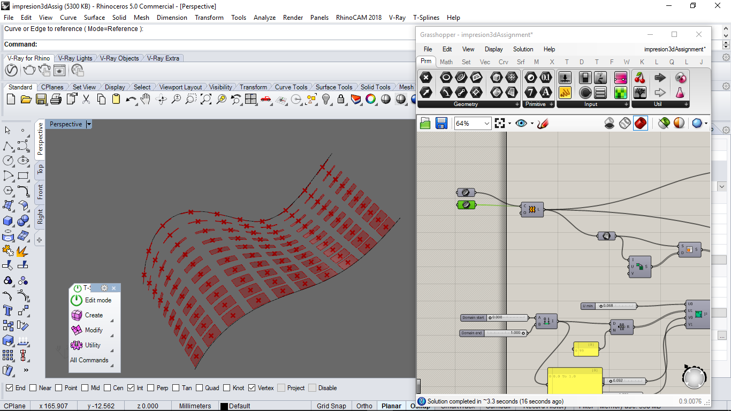Click the Boolean Toggle input icon
The width and height of the screenshot is (731, 411).
[585, 78]
